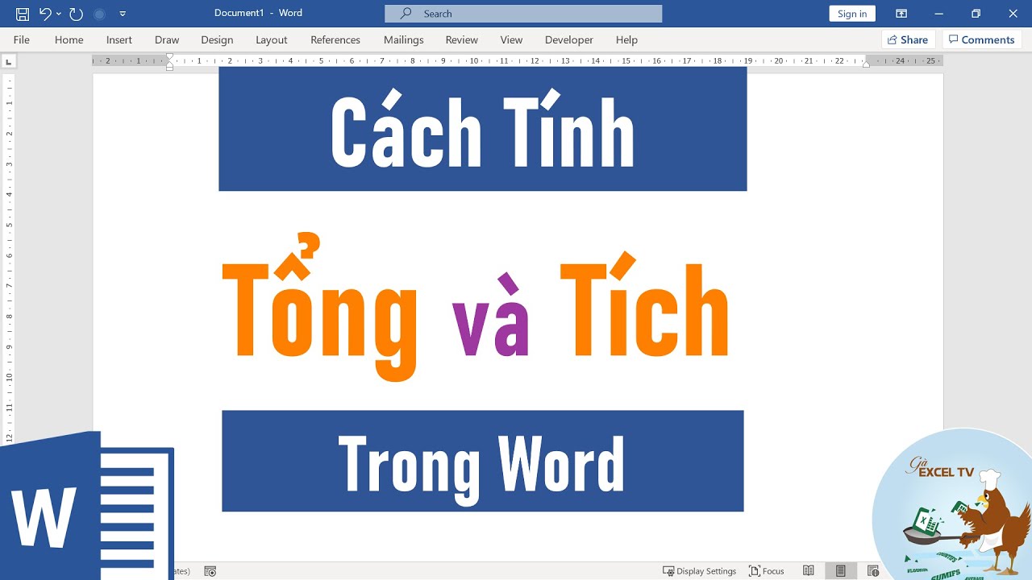Image resolution: width=1032 pixels, height=580 pixels.
Task: Click the macro recording status bar icon
Action: coord(210,571)
